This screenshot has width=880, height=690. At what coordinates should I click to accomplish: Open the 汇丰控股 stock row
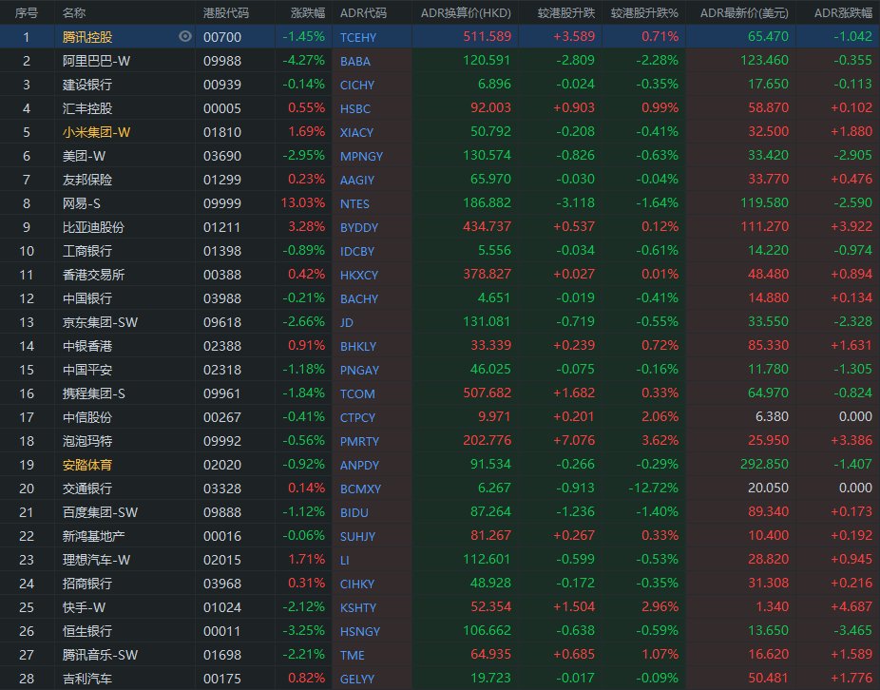click(x=440, y=107)
